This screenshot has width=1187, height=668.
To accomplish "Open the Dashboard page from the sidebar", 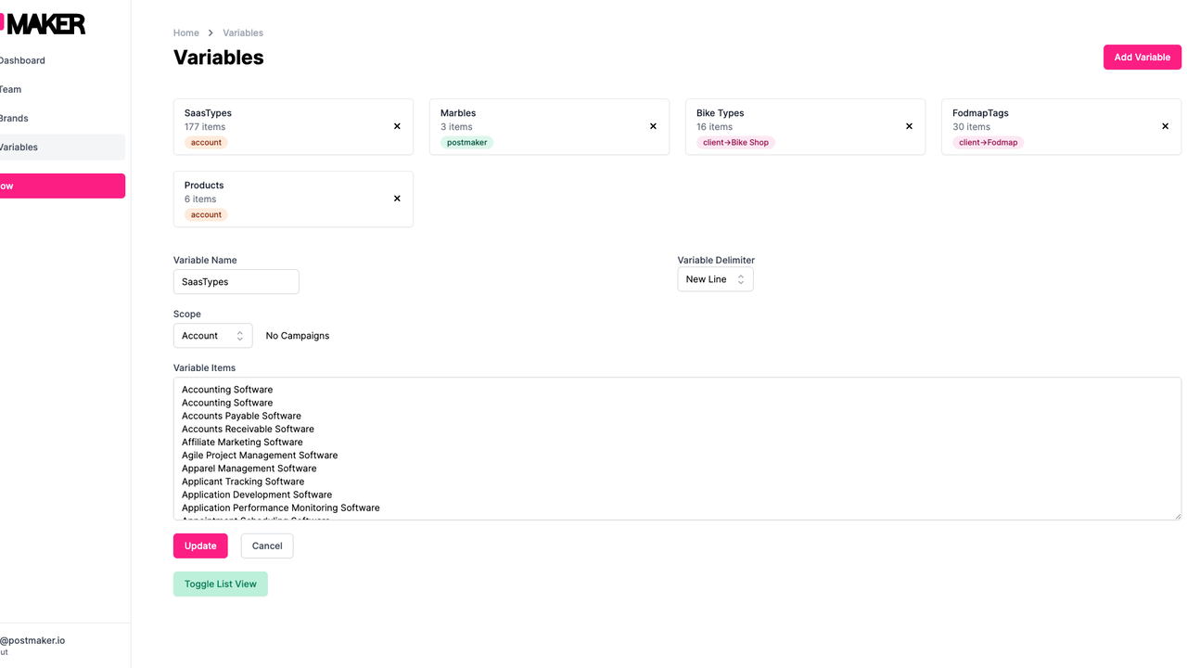I will point(22,60).
